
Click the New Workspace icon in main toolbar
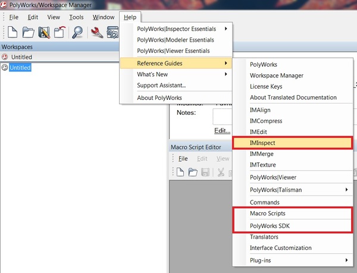[12, 32]
